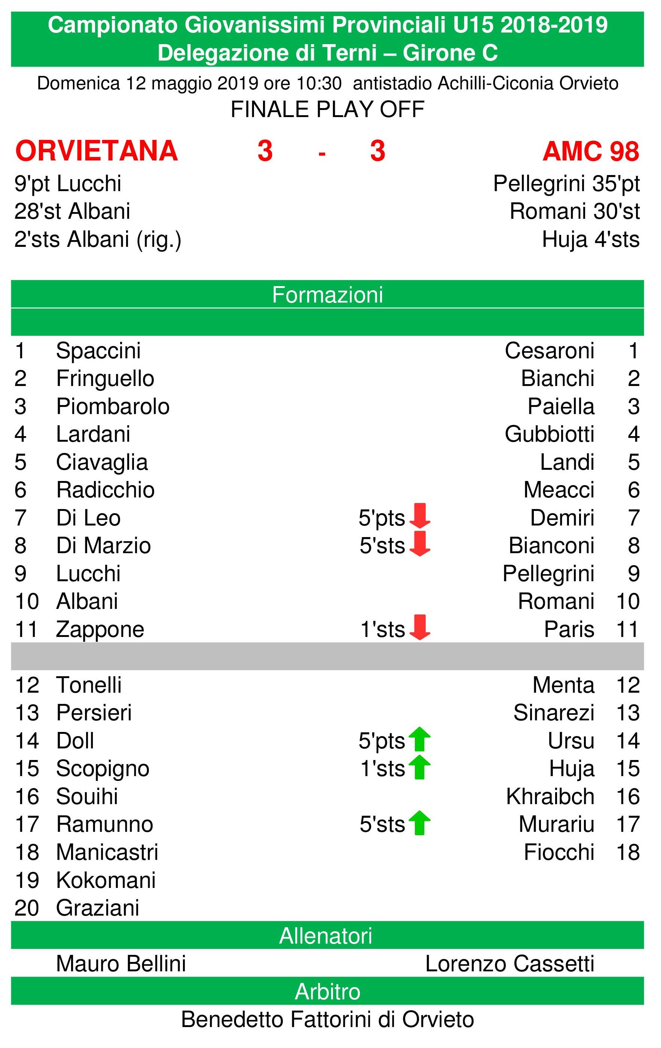Image resolution: width=661 pixels, height=1048 pixels.
Task: Click the ORVIETANA team name
Action: (x=97, y=151)
